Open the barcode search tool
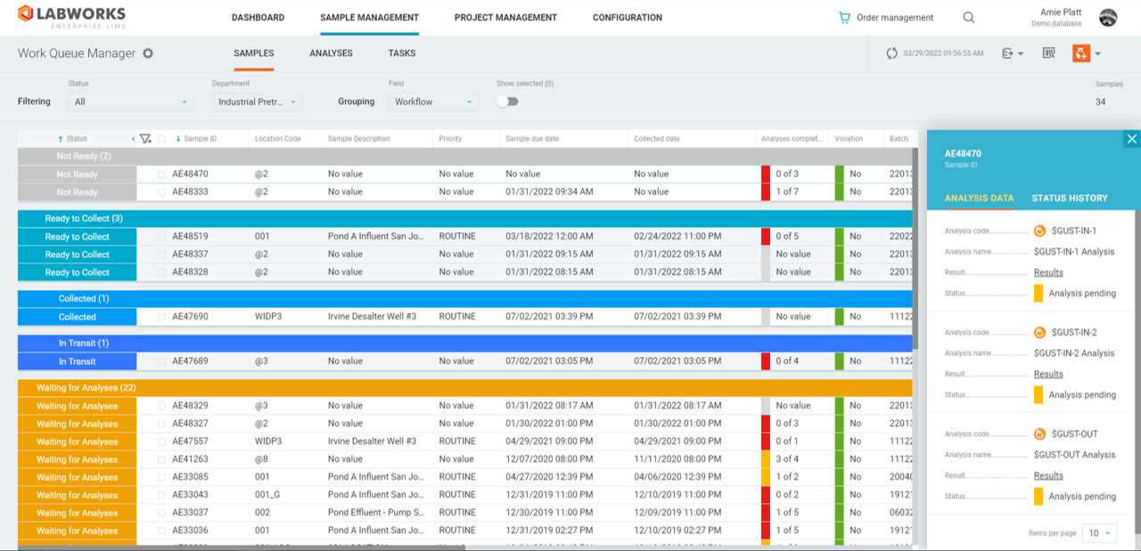 point(1049,53)
